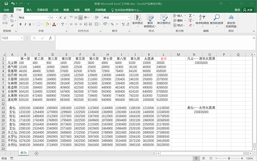Click the Save icon in quick access toolbar
The width and height of the screenshot is (257, 161).
(6, 3)
